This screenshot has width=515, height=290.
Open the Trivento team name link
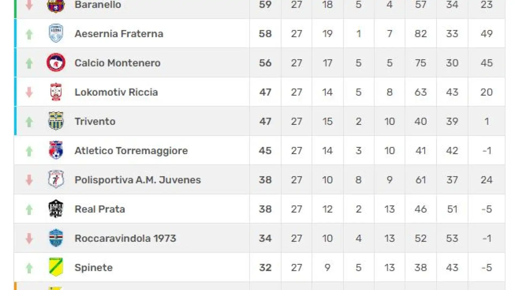coord(95,121)
